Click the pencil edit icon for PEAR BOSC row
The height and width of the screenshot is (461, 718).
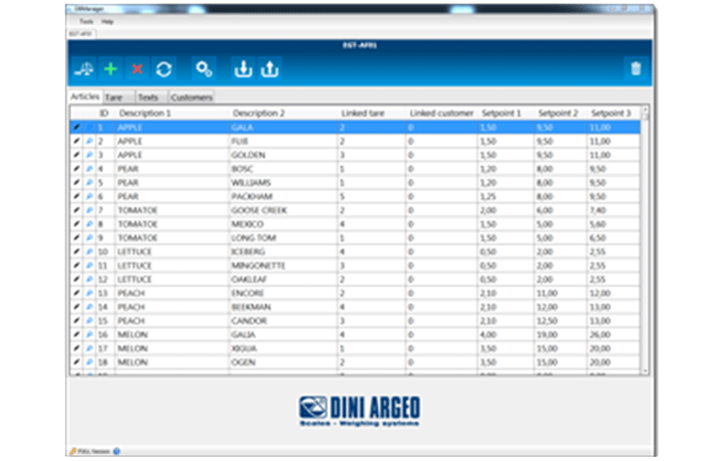point(76,169)
